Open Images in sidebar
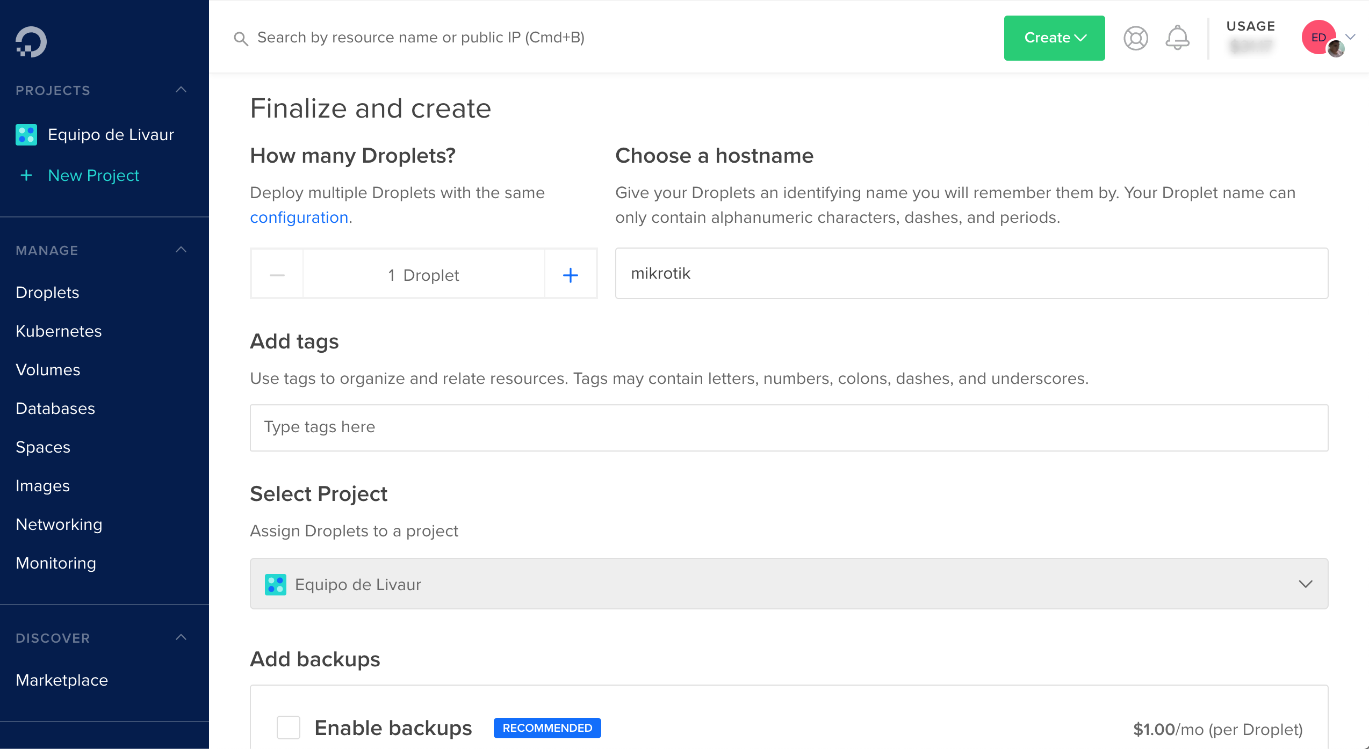Viewport: 1369px width, 749px height. pos(43,486)
